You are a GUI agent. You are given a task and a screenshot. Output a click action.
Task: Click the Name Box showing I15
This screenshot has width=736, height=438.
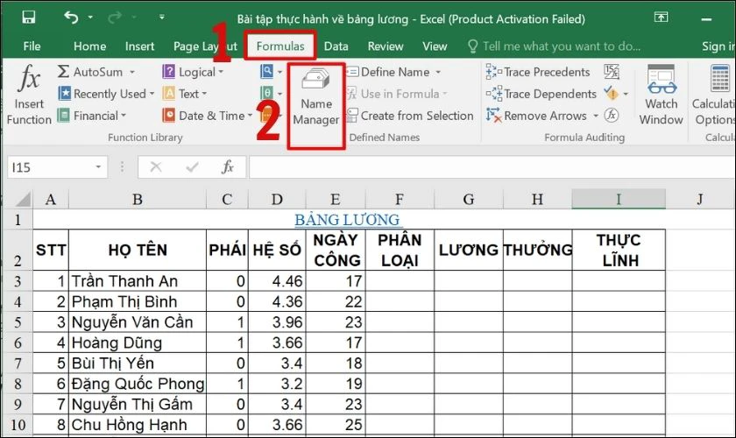[50, 167]
